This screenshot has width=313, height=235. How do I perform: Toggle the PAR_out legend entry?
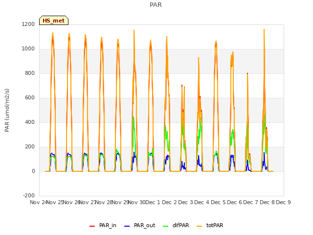coord(139,225)
